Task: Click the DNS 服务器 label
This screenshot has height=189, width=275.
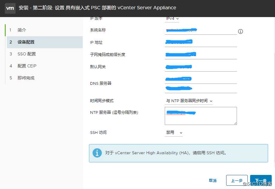Action: [x=101, y=84]
